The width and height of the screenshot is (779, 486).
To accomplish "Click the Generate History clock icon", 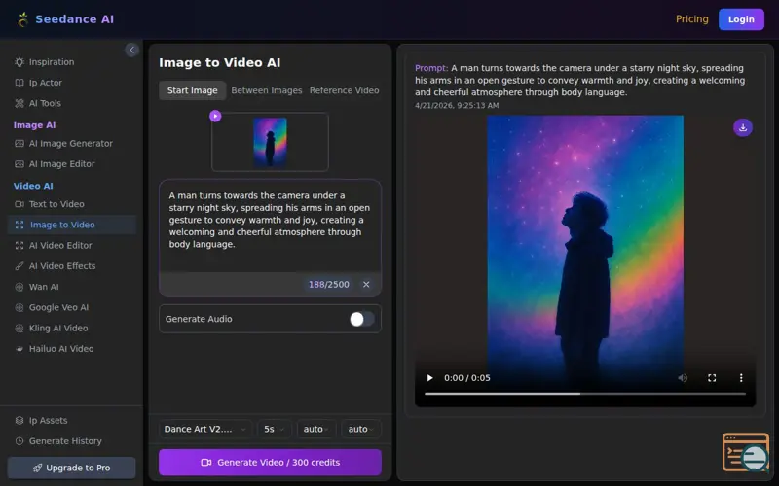I will coord(19,441).
